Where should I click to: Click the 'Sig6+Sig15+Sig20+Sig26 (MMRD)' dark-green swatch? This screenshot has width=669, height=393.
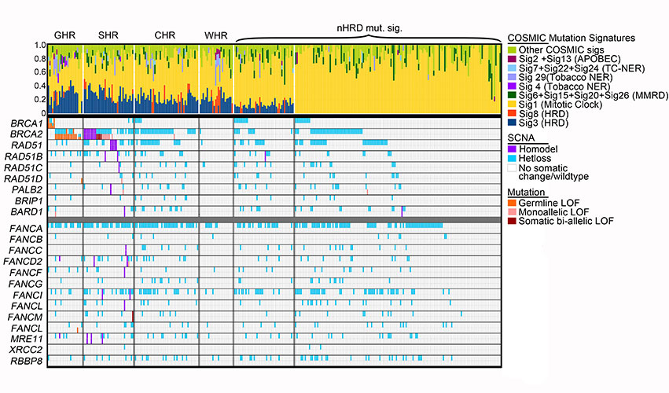(x=512, y=96)
